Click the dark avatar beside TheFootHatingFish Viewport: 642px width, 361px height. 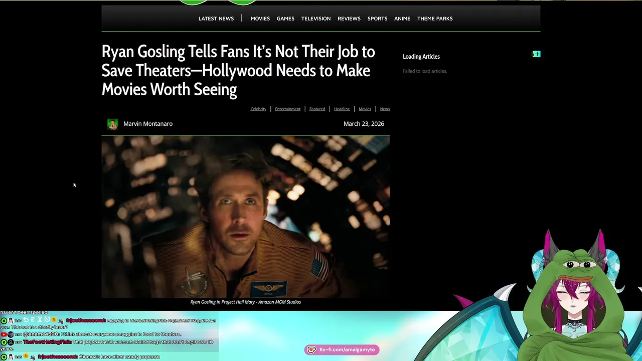(x=11, y=342)
